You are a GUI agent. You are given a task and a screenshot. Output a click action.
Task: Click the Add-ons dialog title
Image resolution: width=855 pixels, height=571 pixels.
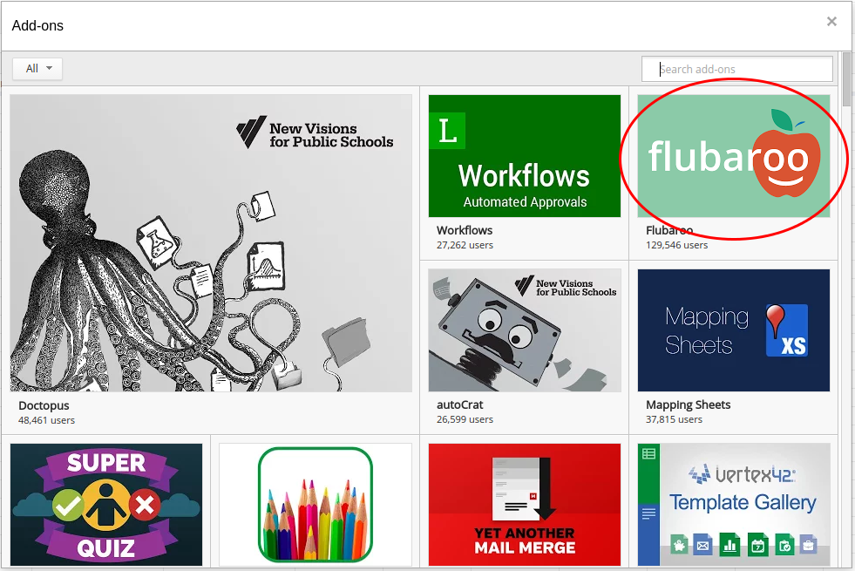pyautogui.click(x=37, y=25)
